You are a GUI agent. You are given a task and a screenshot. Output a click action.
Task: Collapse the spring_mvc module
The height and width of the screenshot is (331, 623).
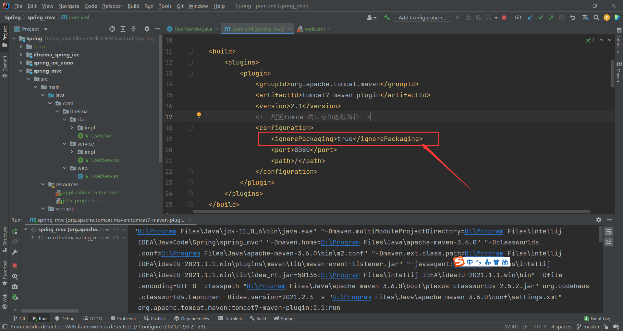[x=21, y=71]
